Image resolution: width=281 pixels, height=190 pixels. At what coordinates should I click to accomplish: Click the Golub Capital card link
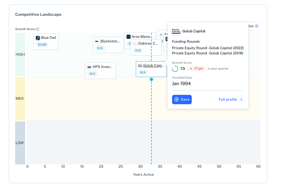pos(154,65)
